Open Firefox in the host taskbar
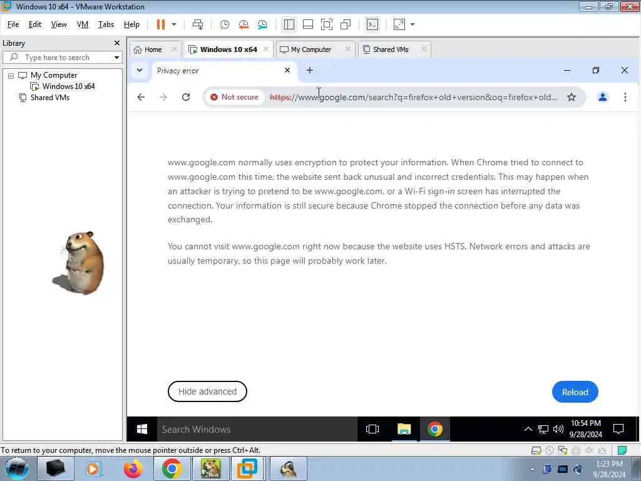The height and width of the screenshot is (481, 641). (x=133, y=469)
